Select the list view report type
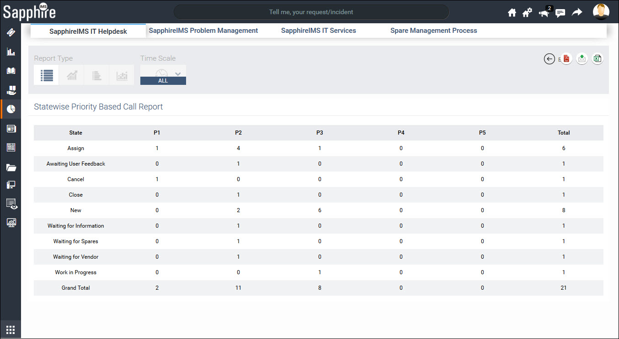The width and height of the screenshot is (619, 339). click(x=46, y=75)
